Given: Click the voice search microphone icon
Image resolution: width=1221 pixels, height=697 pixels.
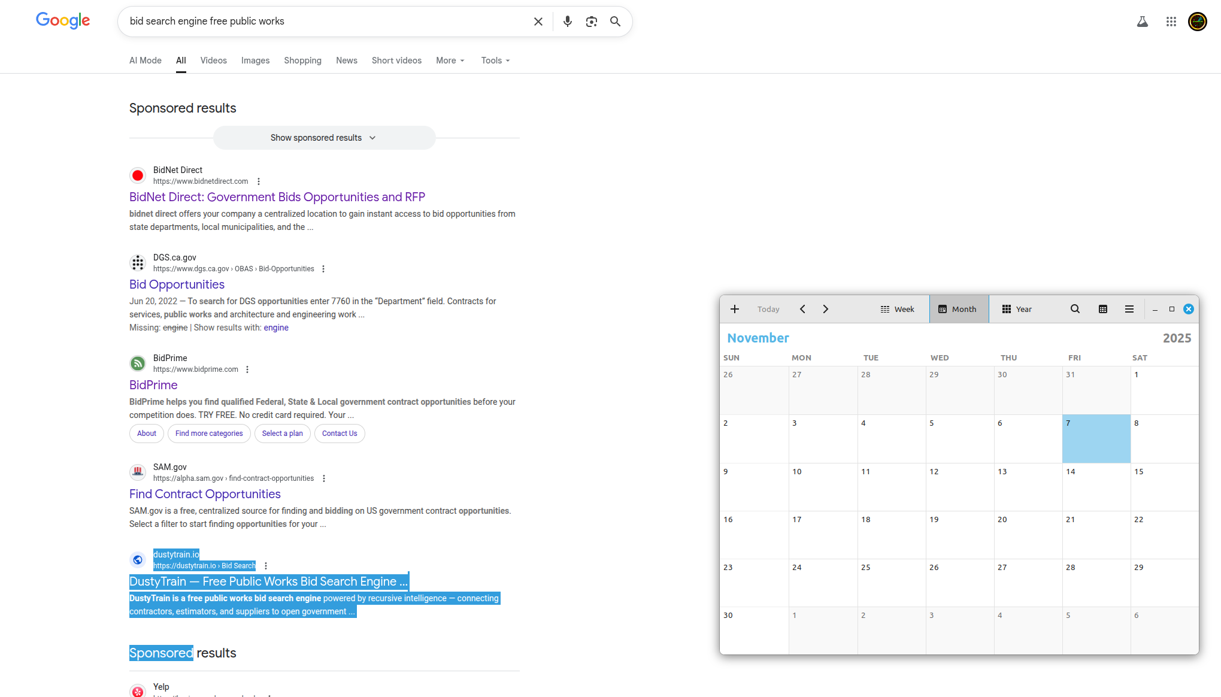Looking at the screenshot, I should tap(567, 22).
